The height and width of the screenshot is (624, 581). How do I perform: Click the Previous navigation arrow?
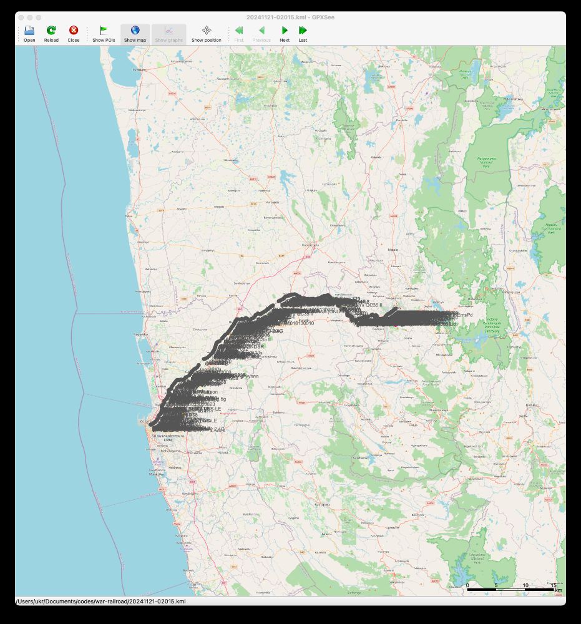(261, 31)
